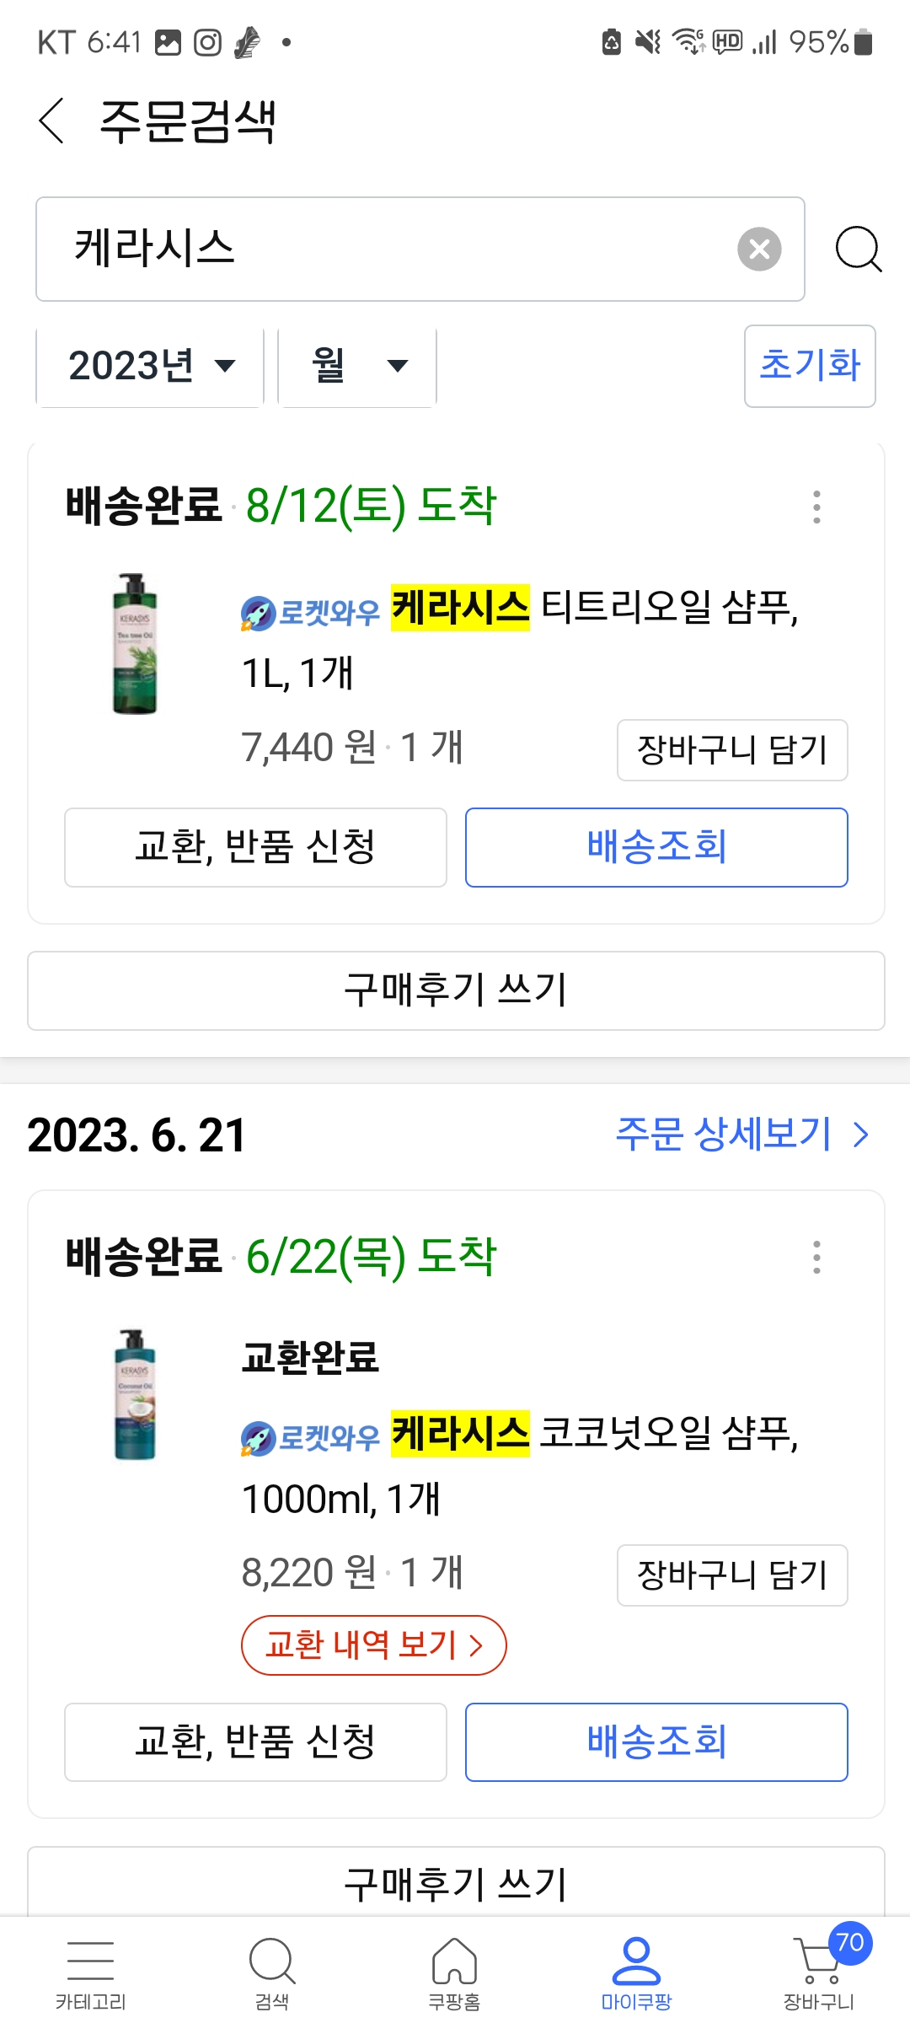Open 주문 상세보기 for 2023. 6. 21
The image size is (910, 2023).
741,1135
